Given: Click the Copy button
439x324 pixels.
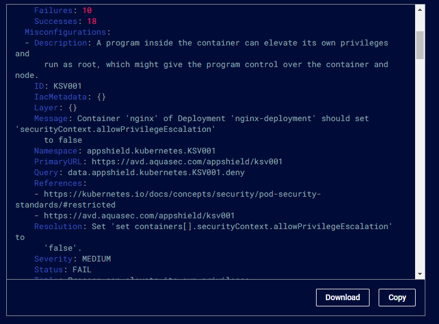Looking at the screenshot, I should point(397,297).
